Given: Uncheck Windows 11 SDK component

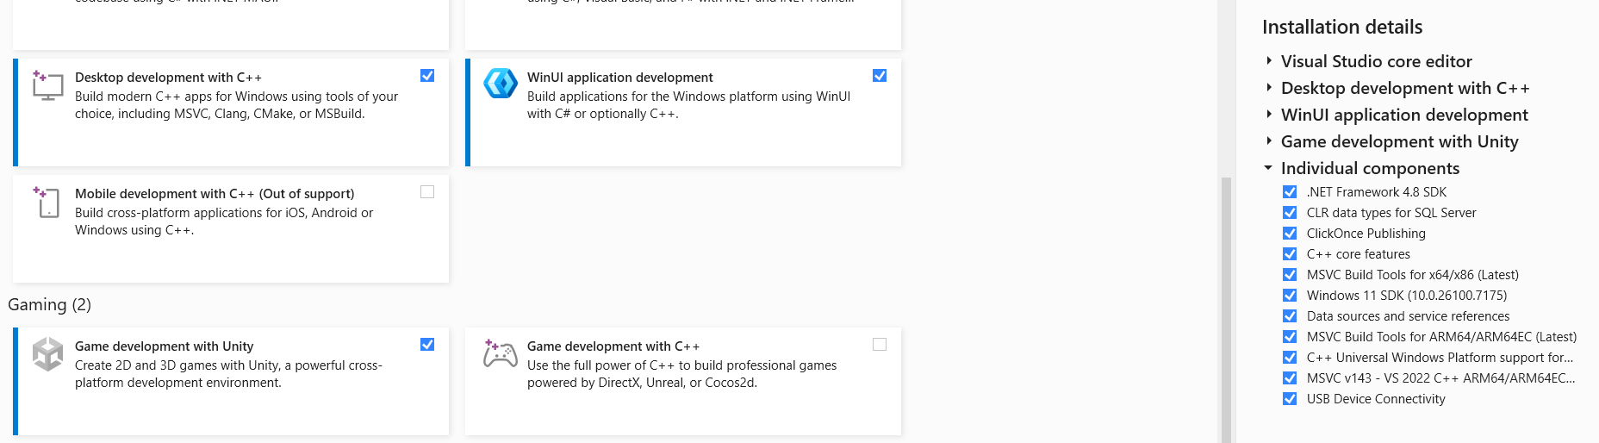Looking at the screenshot, I should (x=1290, y=296).
